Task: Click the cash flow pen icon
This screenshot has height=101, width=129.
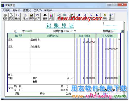Action: click(71, 17)
